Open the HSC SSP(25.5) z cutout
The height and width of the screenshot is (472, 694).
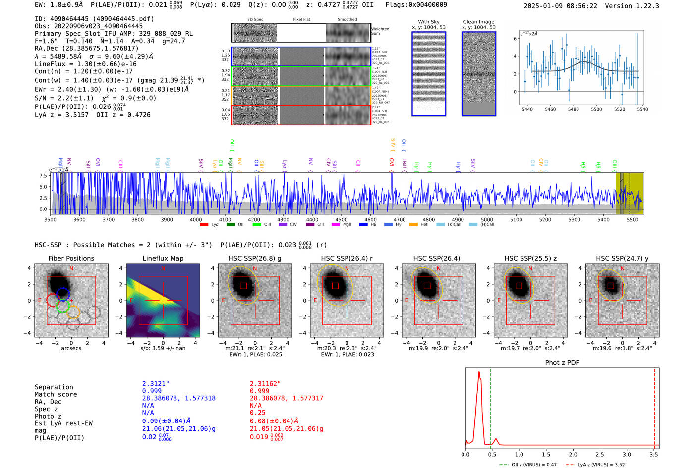click(x=530, y=300)
